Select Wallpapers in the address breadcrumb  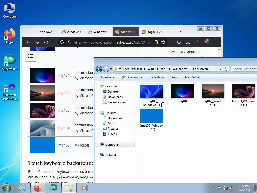pyautogui.click(x=180, y=69)
